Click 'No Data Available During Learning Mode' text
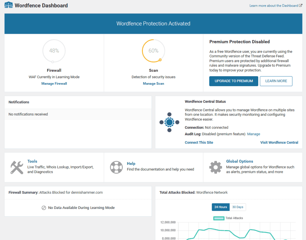The height and width of the screenshot is (240, 306). point(81,208)
